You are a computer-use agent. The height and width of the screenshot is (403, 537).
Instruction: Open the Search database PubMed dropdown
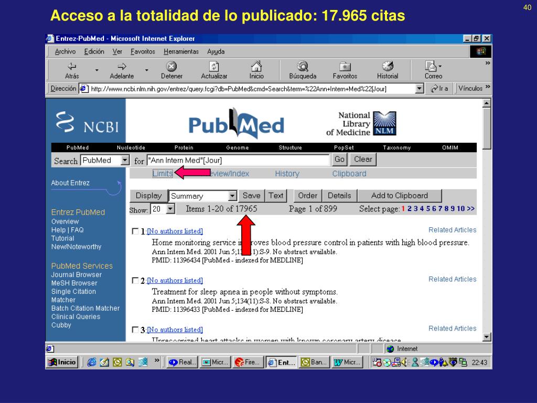pos(125,160)
